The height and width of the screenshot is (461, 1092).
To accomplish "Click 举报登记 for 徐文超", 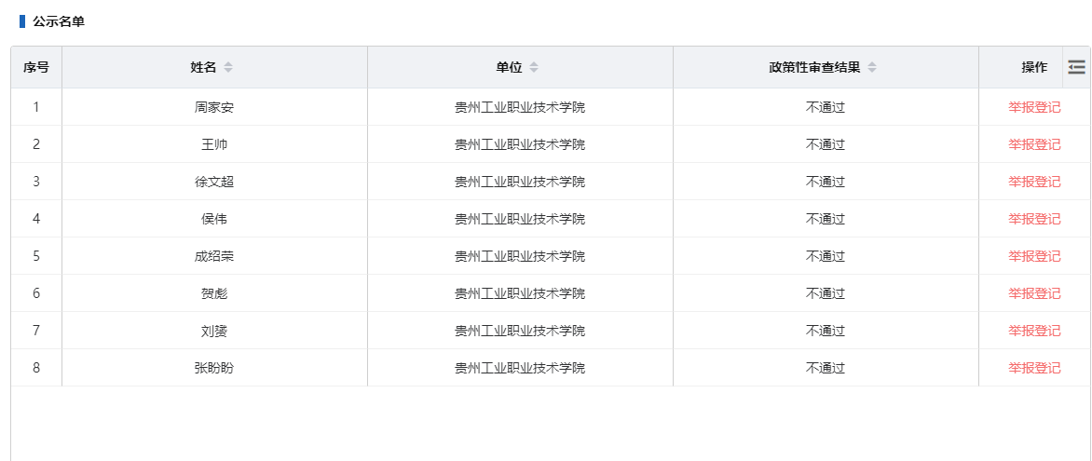I will point(1034,182).
